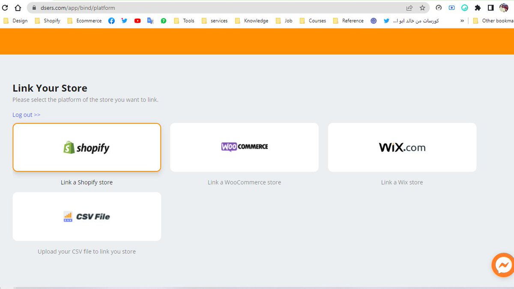The height and width of the screenshot is (289, 514).
Task: Select the WooCommerce platform card
Action: point(244,147)
